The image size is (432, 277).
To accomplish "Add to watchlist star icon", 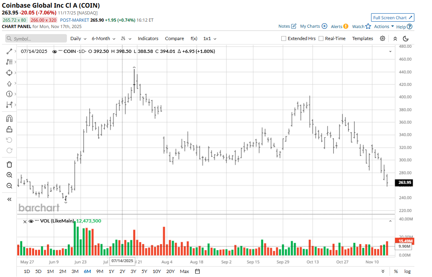I will tap(368, 26).
